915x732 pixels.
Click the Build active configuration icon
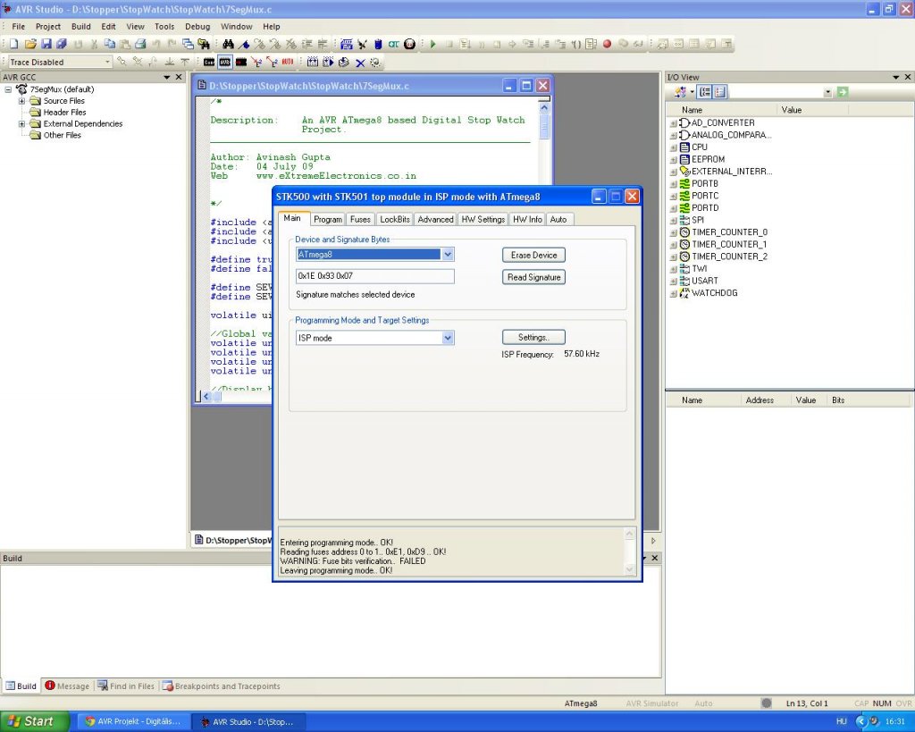tap(313, 62)
